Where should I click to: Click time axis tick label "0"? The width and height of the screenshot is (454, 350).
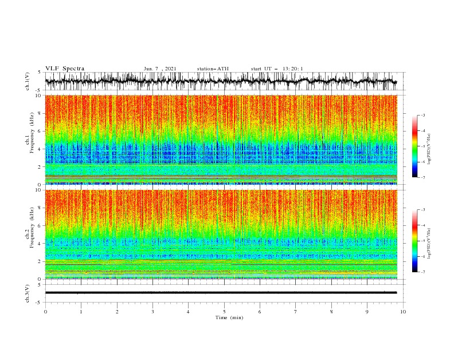[45, 312]
